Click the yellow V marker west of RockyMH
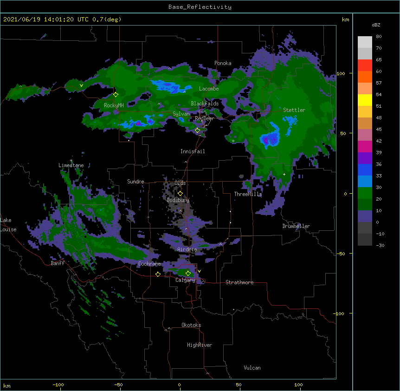The image size is (400, 391). click(x=81, y=85)
